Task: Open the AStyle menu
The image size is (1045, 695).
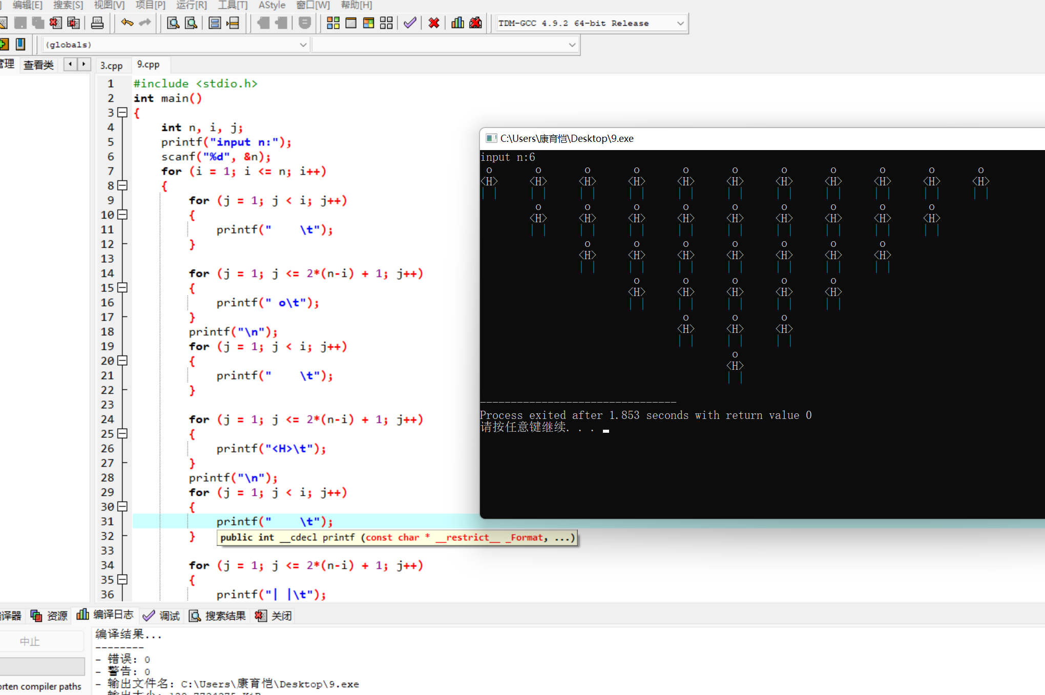Action: coord(271,5)
